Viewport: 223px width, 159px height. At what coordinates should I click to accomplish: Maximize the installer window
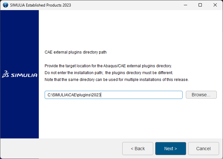(x=200, y=5)
